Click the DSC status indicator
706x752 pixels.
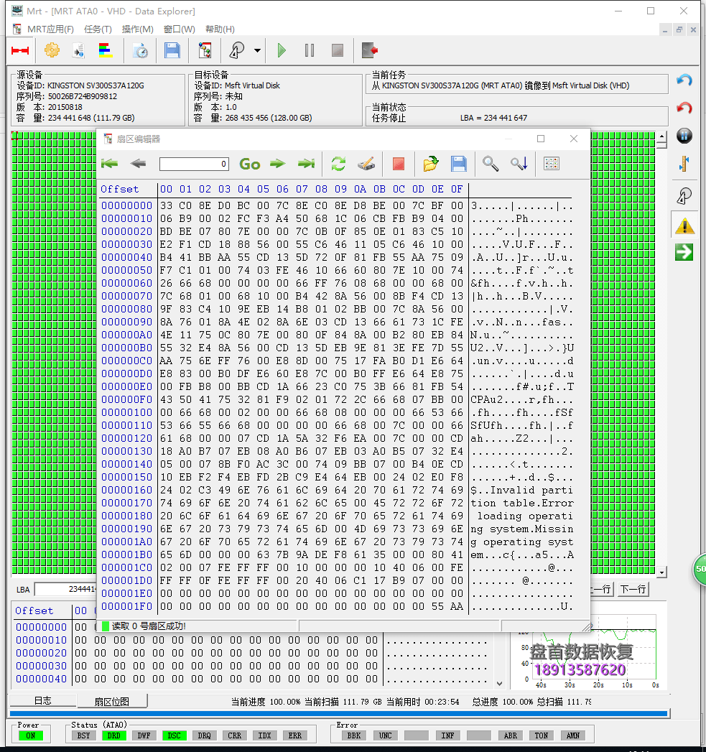click(x=174, y=735)
